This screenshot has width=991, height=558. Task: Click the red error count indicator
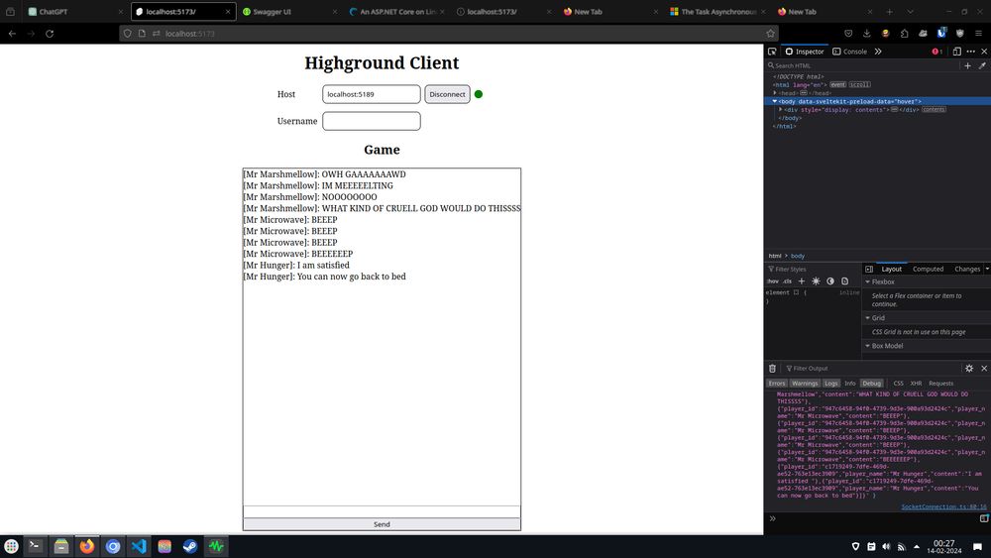coord(936,52)
